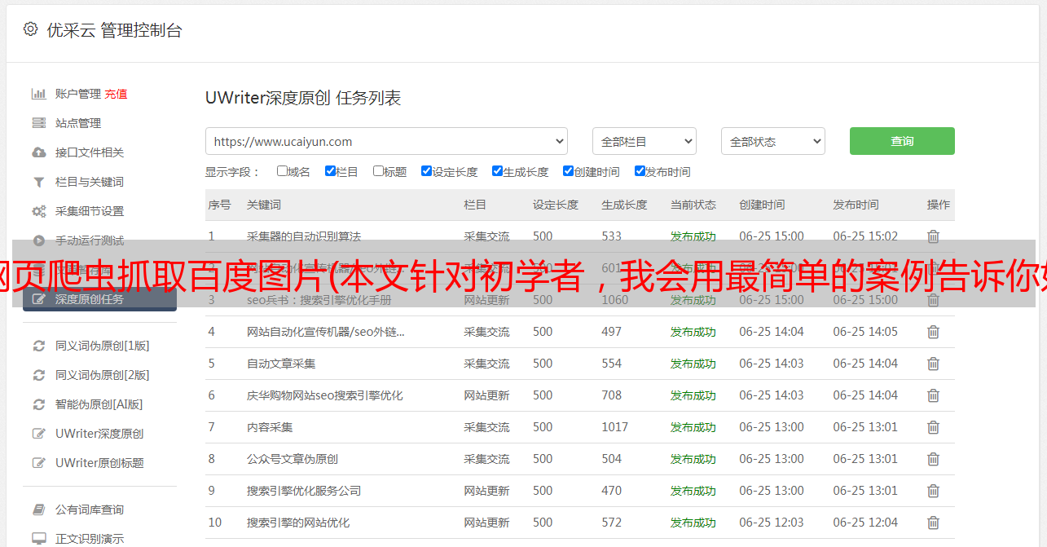Uncheck the 栏目 display field checkbox
The height and width of the screenshot is (547, 1047).
(330, 171)
